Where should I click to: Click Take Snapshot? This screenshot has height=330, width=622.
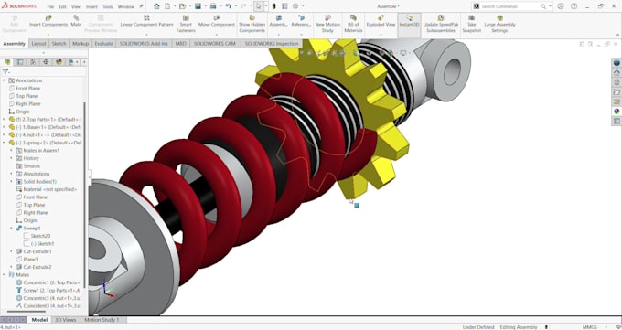coord(472,24)
